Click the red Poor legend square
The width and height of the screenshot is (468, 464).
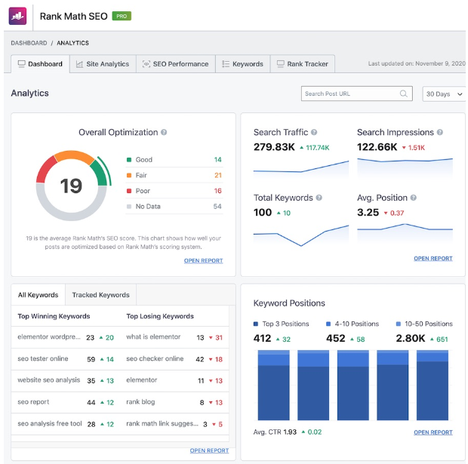129,191
